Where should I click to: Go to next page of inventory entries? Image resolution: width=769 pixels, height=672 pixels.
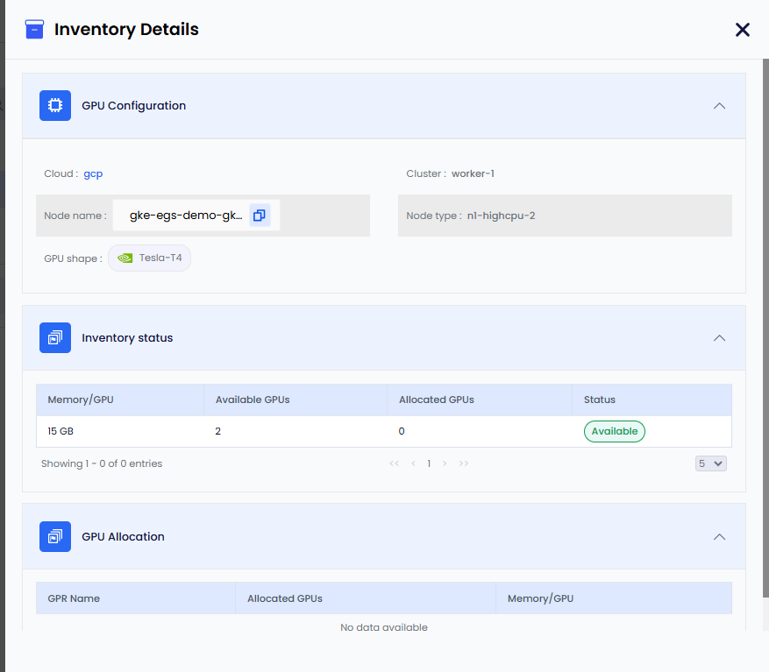click(x=445, y=463)
